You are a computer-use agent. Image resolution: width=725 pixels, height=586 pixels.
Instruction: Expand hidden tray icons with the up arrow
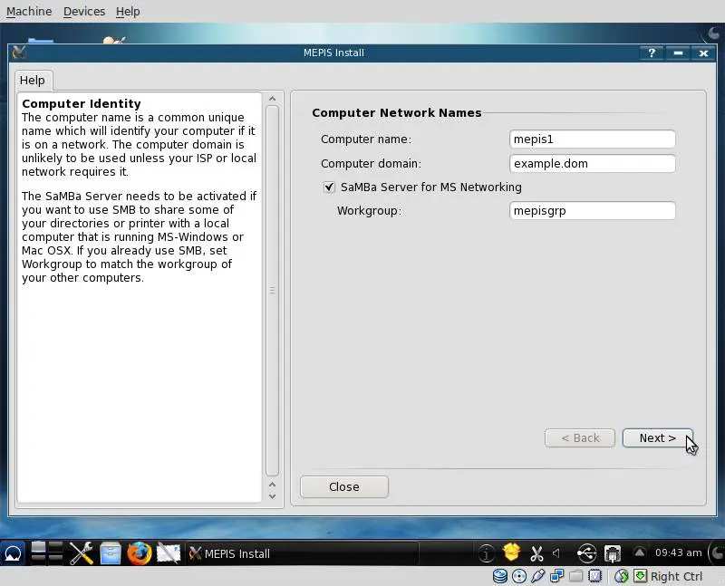640,552
